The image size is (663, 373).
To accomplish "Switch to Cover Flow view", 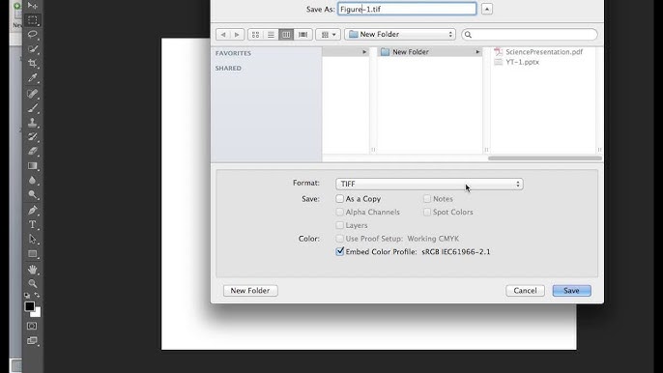I will [303, 34].
